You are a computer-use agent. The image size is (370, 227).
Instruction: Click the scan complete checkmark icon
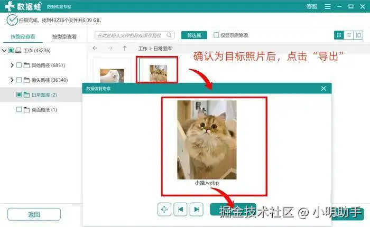pyautogui.click(x=12, y=20)
